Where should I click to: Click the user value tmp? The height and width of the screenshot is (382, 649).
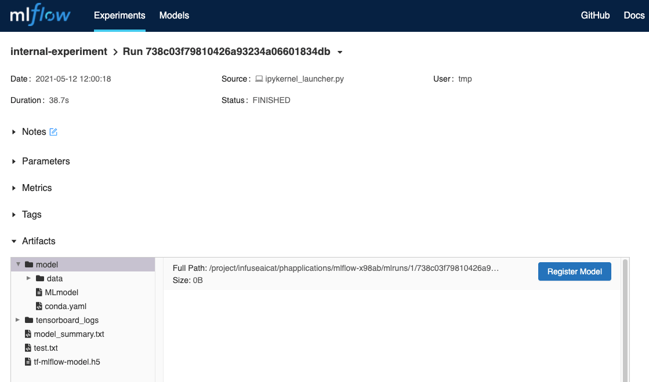[465, 79]
